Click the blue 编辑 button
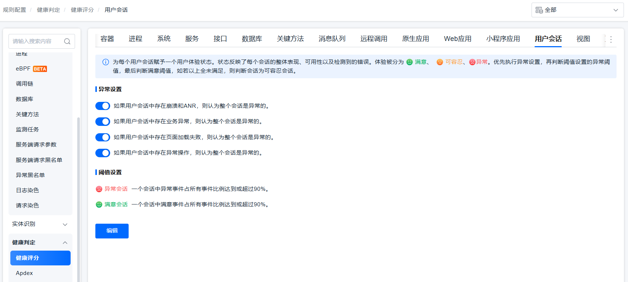Screen dimensions: 628x282 [x=112, y=231]
